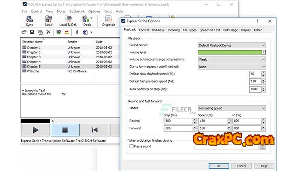Open the Sound device dropdown
296x171 pixels.
coord(232,45)
